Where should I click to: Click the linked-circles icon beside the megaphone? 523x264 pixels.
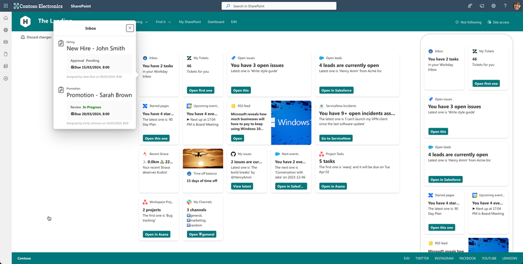(470, 6)
